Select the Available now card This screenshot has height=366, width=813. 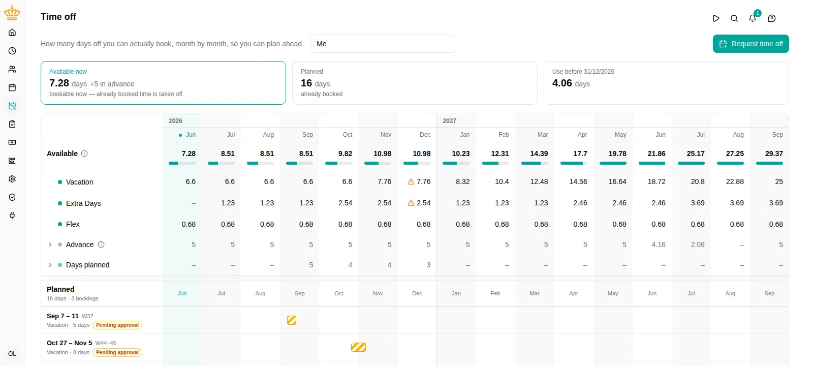tap(163, 83)
